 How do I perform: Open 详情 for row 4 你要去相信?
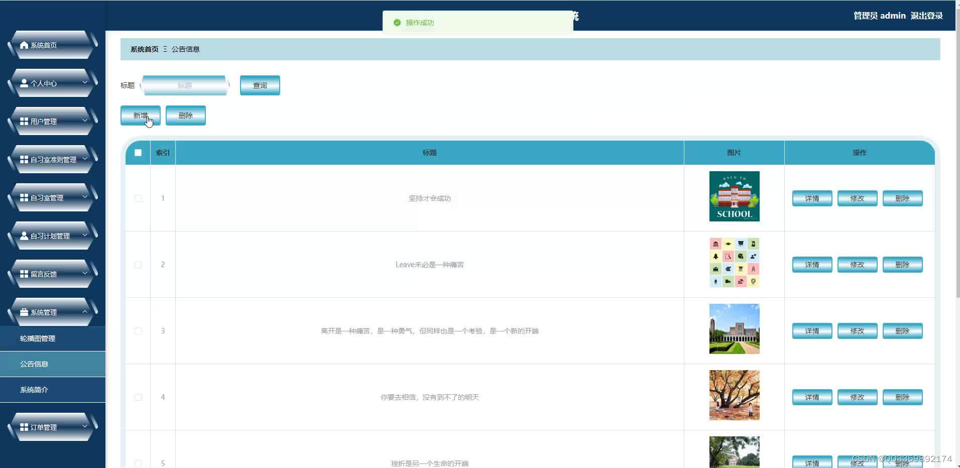[812, 397]
